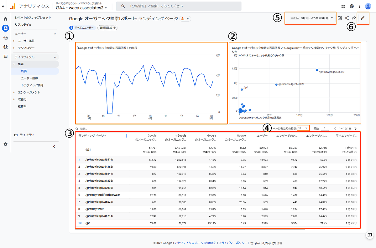Open the Advertising icon in left rail

click(x=5, y=47)
